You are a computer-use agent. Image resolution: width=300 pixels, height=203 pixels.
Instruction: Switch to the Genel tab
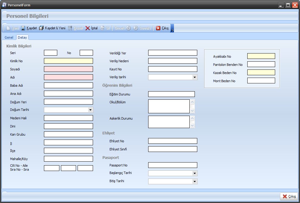pyautogui.click(x=9, y=37)
